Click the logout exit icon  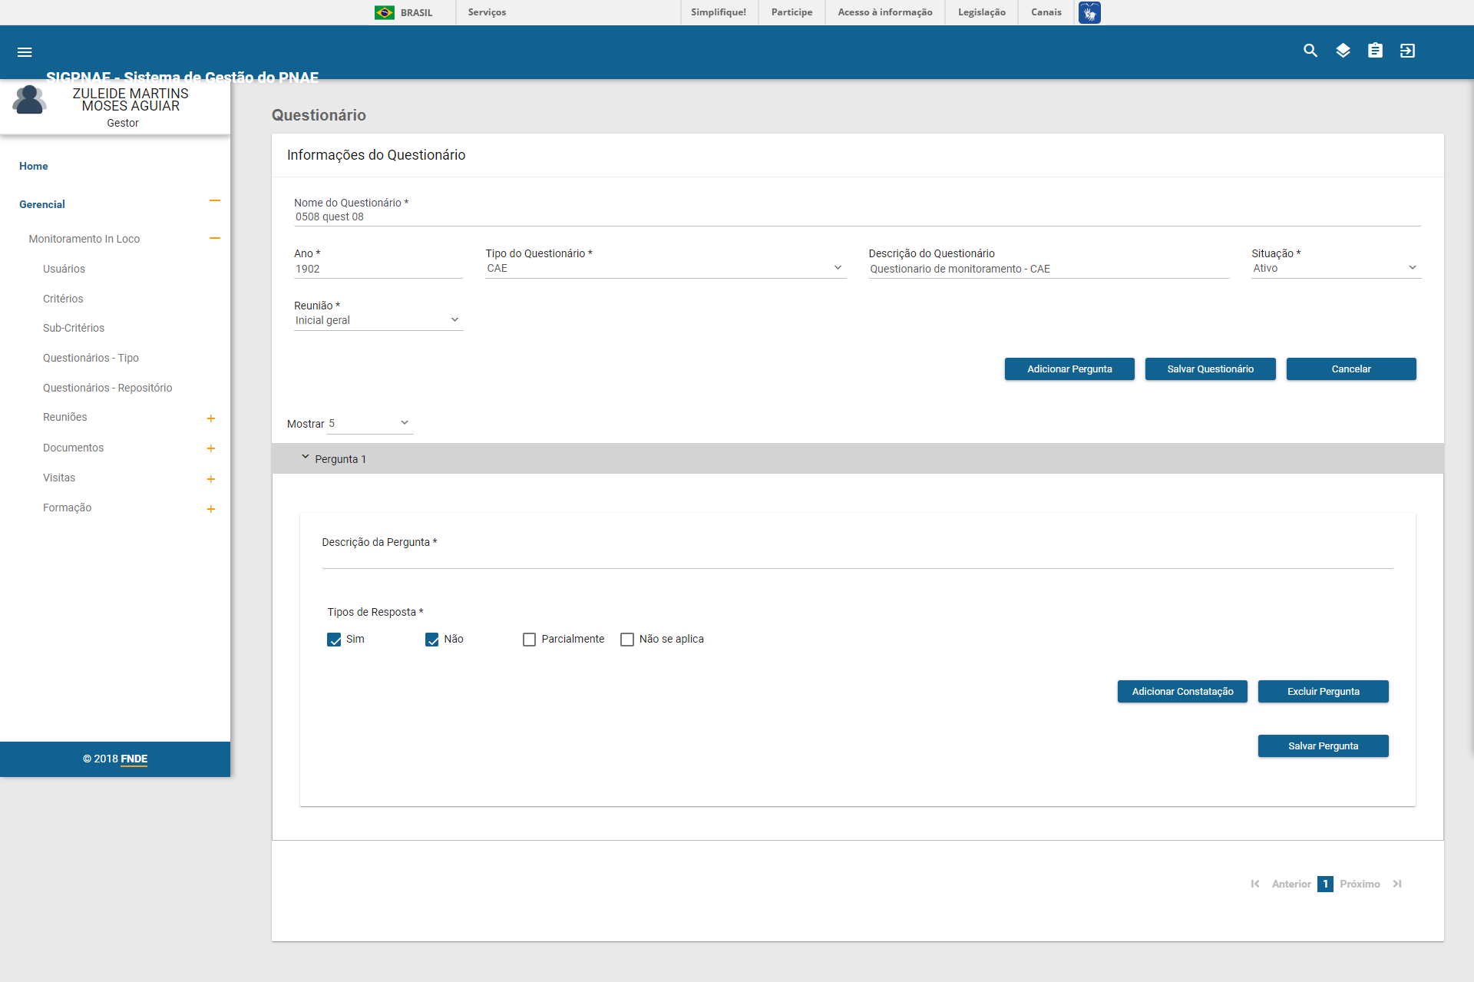pos(1407,51)
